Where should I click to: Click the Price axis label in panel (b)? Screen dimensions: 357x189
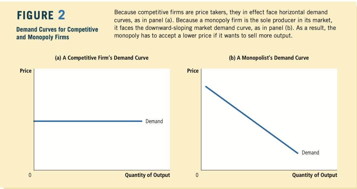193,71
